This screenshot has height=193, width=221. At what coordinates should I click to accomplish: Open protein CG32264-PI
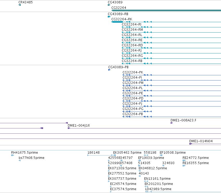(x=132, y=78)
